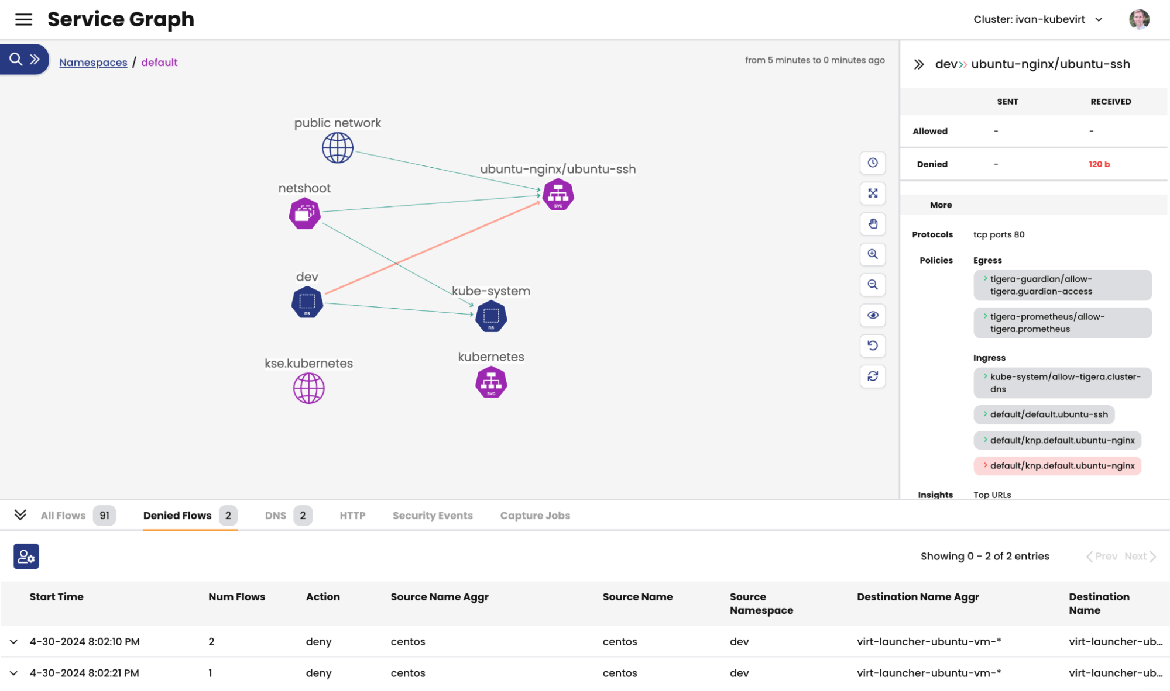This screenshot has width=1170, height=691.
Task: Expand the search panel double-chevron
Action: point(35,59)
